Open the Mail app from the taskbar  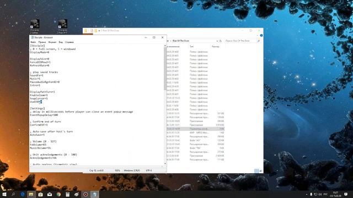(50, 194)
